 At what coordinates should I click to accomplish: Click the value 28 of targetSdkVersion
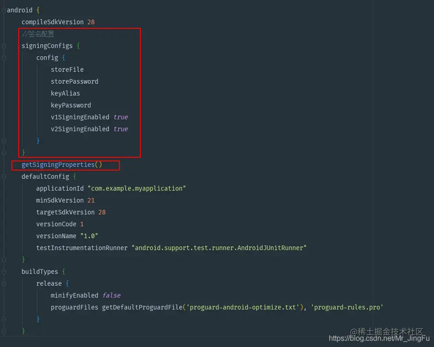click(x=102, y=213)
